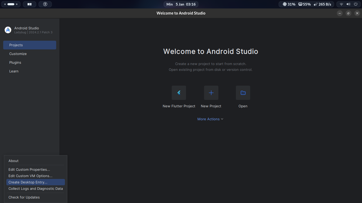362x203 pixels.
Task: Open the clock showing Min 5 Jan 03:16
Action: pyautogui.click(x=181, y=4)
